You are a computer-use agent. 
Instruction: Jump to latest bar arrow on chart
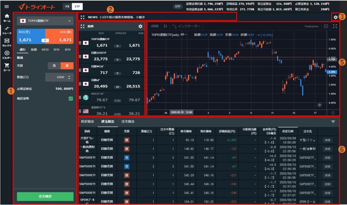click(x=319, y=105)
